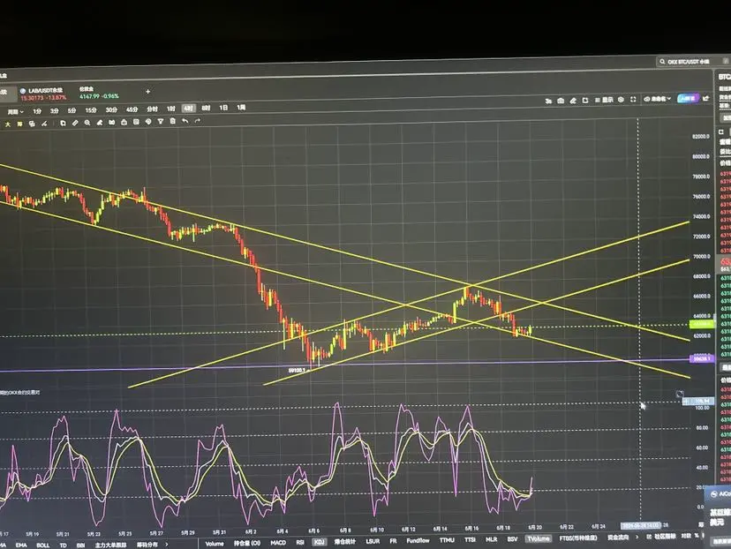Toggle the MACD indicator
Screen dimensions: 731x549
point(278,543)
